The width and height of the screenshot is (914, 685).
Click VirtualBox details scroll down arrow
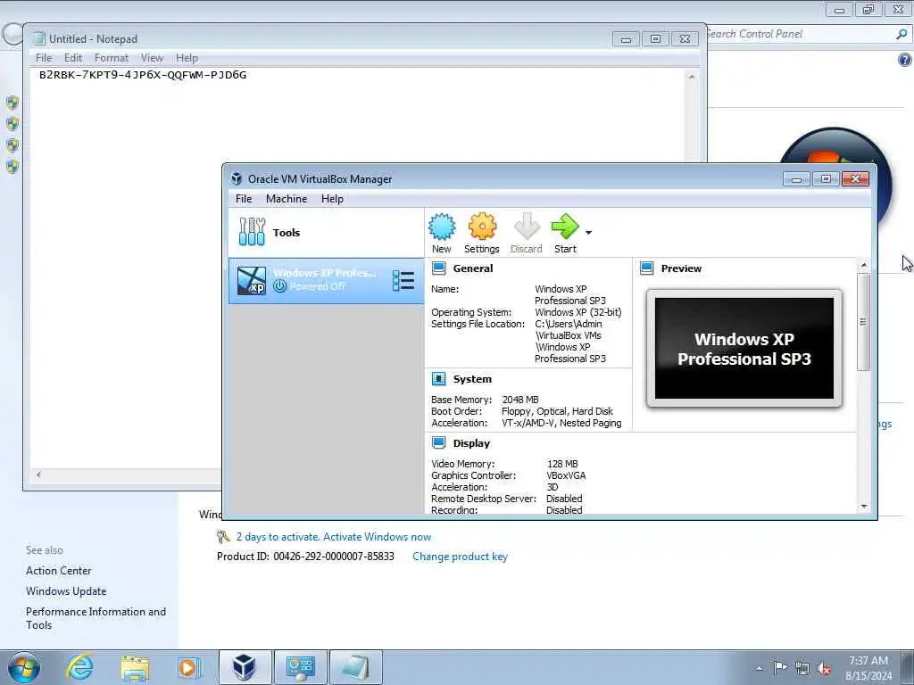pos(864,507)
